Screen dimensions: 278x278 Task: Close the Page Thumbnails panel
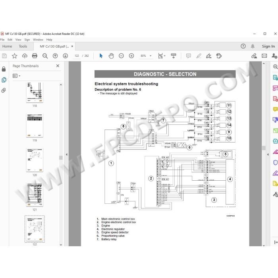(x=58, y=66)
